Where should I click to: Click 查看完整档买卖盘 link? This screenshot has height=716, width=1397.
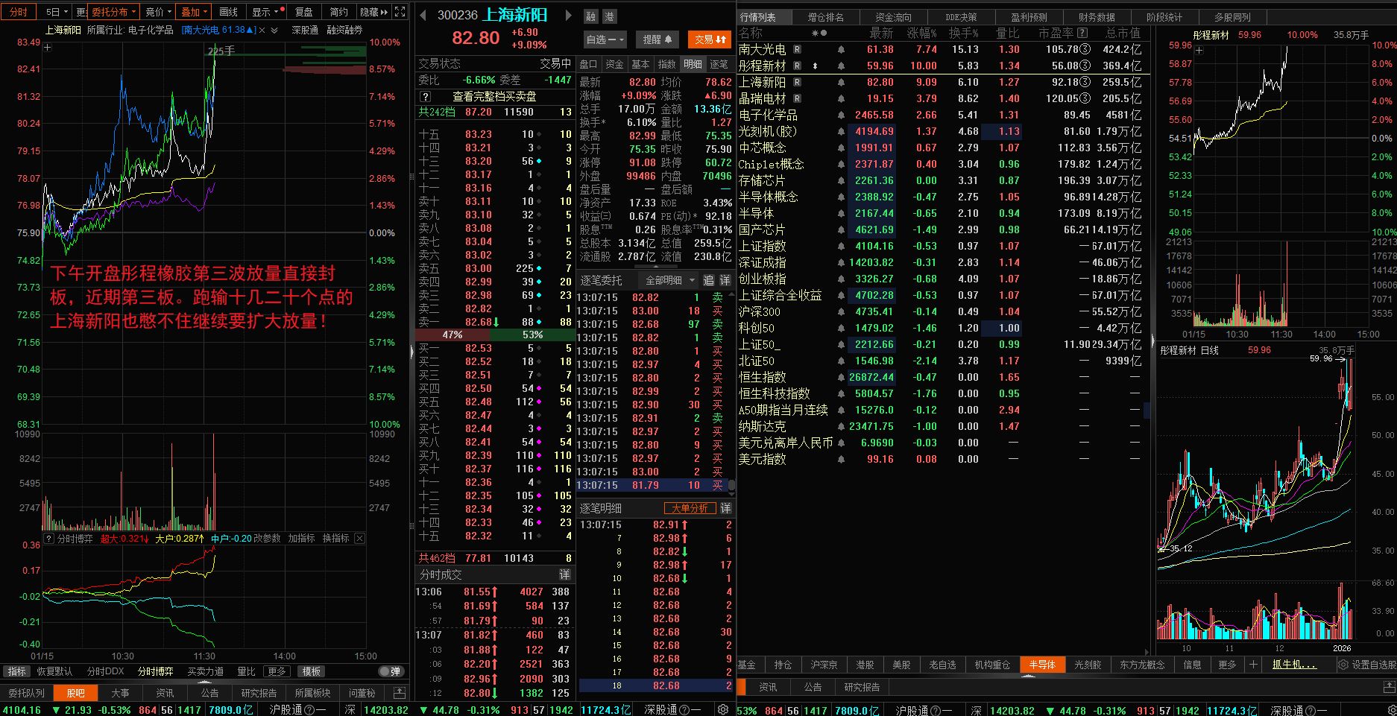click(495, 97)
